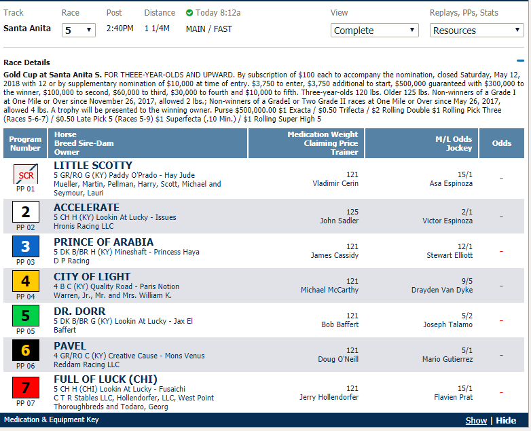The height and width of the screenshot is (431, 531).
Task: Click Gold Cup at Santa Anita S. race title
Action: pos(52,75)
